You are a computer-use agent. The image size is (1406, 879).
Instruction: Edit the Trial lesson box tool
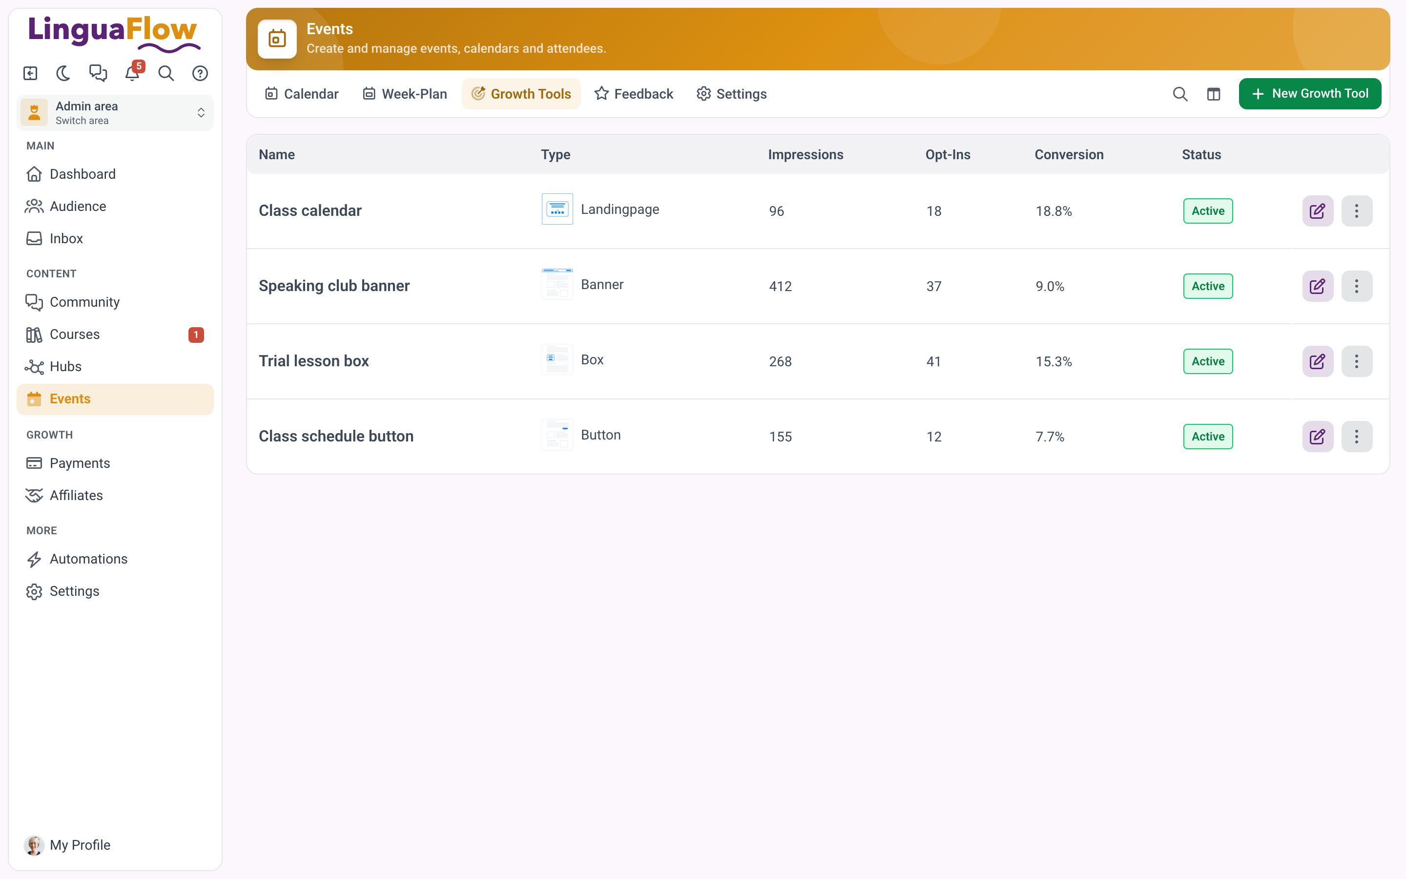tap(1318, 361)
